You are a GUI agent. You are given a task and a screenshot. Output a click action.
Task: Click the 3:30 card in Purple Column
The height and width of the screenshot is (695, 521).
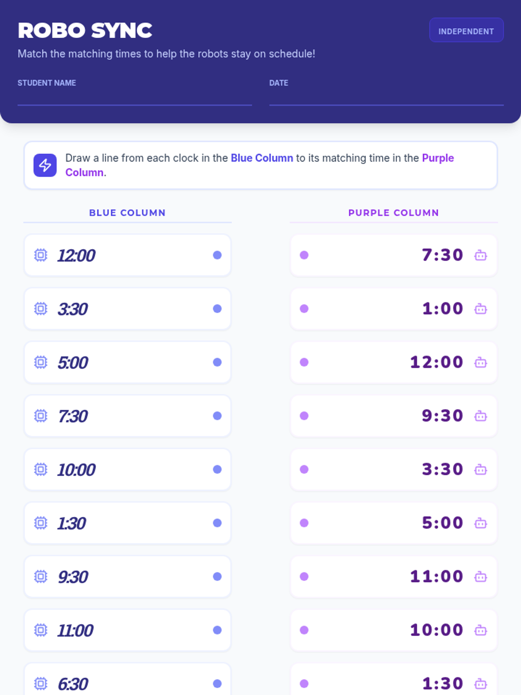click(x=394, y=470)
